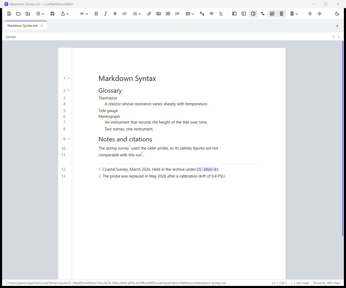Open the export/share dropdown

(65, 14)
